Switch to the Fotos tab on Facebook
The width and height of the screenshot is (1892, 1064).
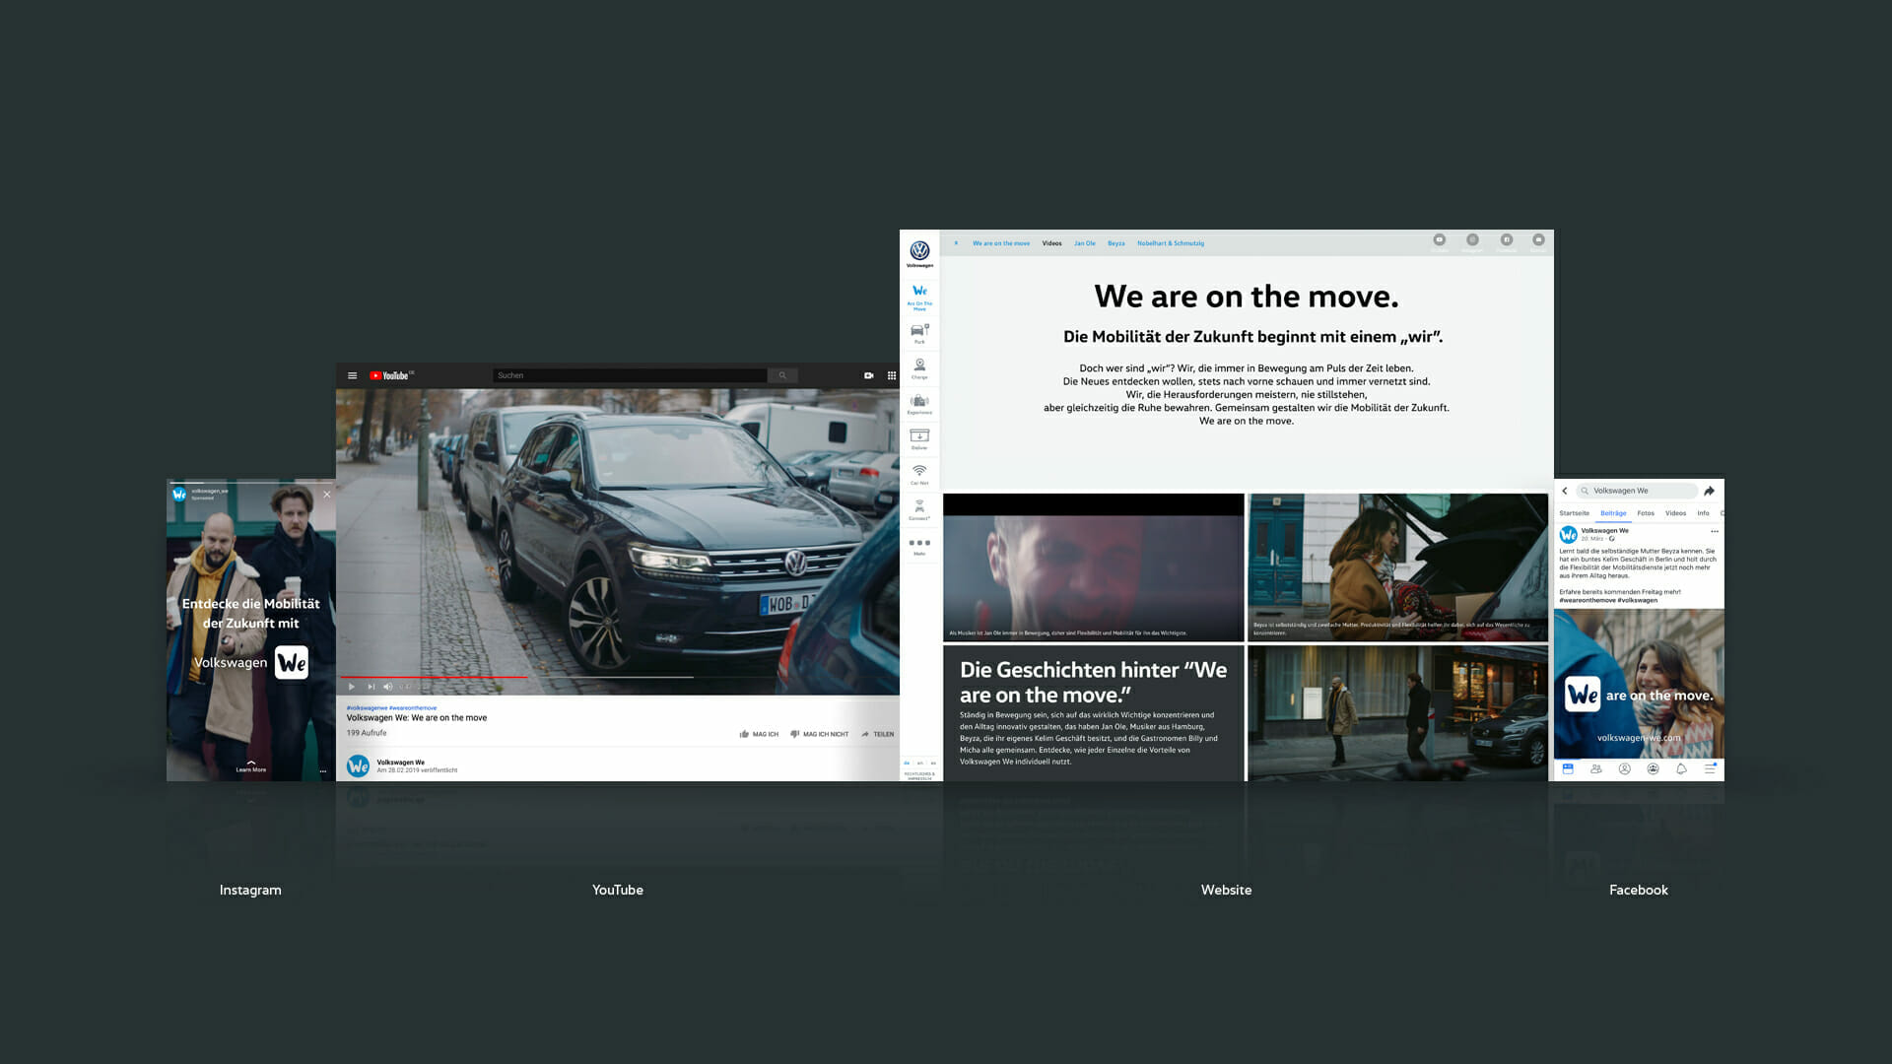coord(1646,513)
